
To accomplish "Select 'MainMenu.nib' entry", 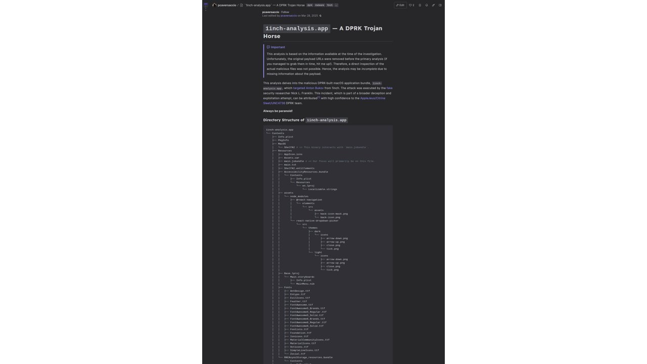I will [305, 284].
